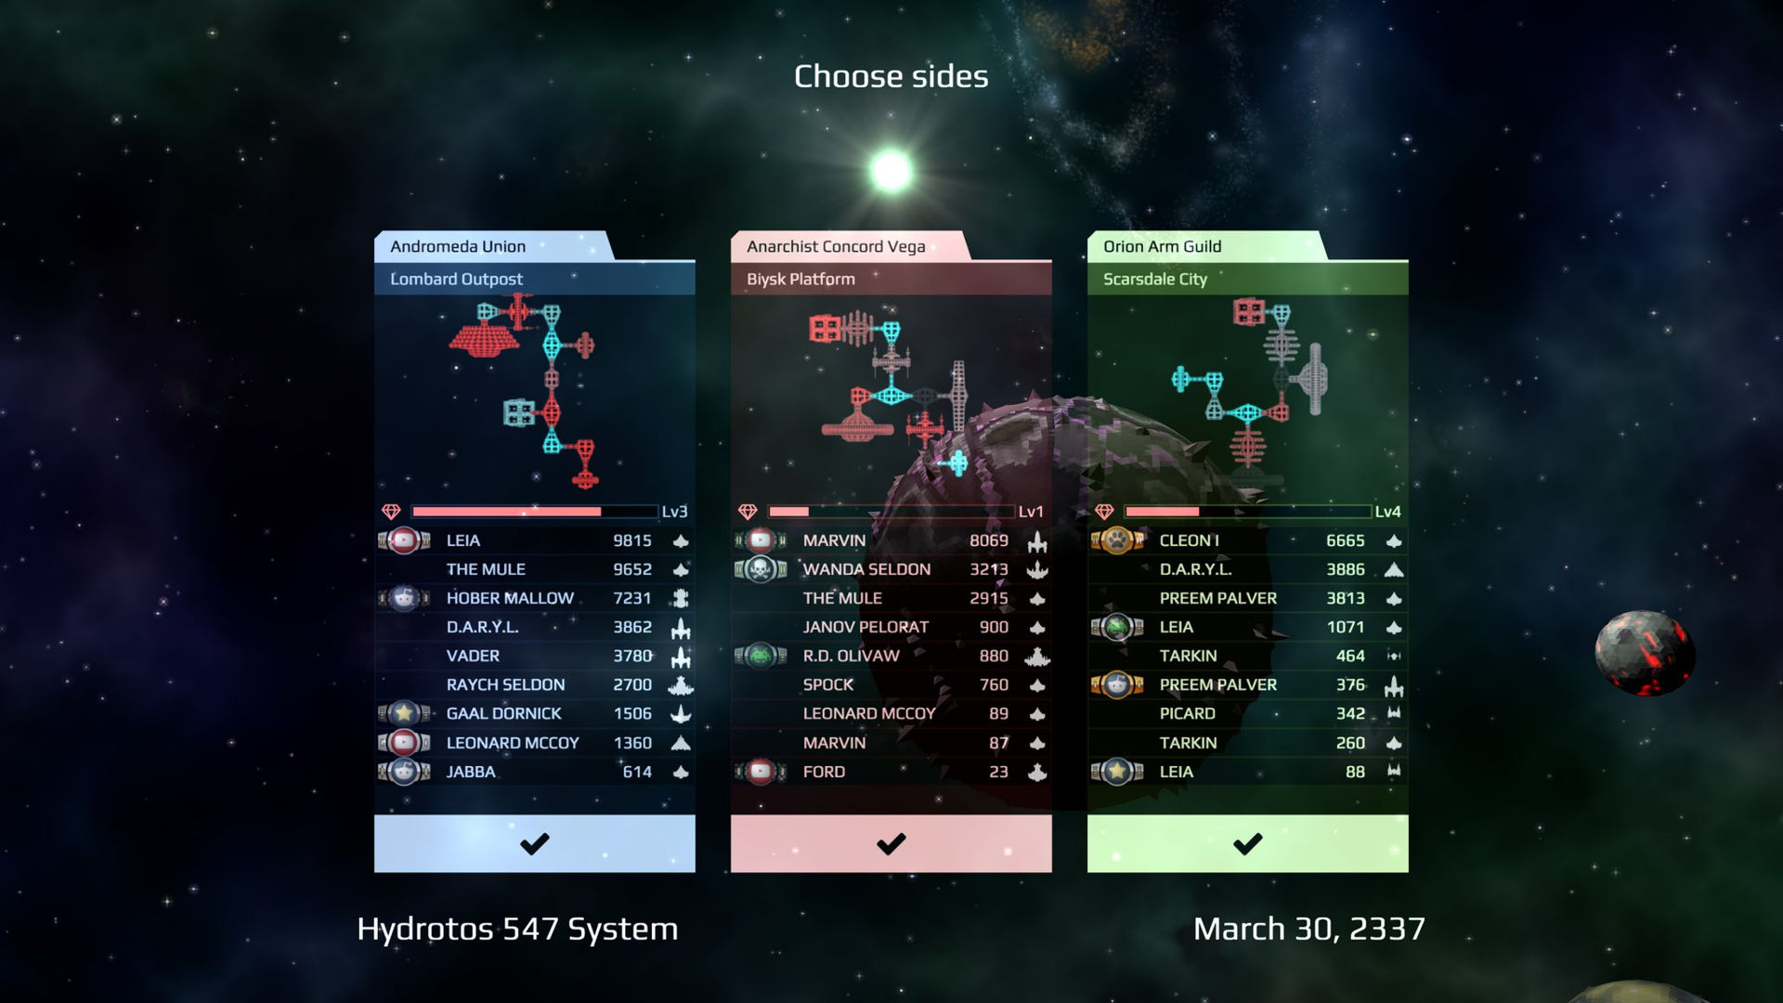Screen dimensions: 1783x1003
Task: Click the skull avatar icon next to WANDA SELDON
Action: (760, 568)
